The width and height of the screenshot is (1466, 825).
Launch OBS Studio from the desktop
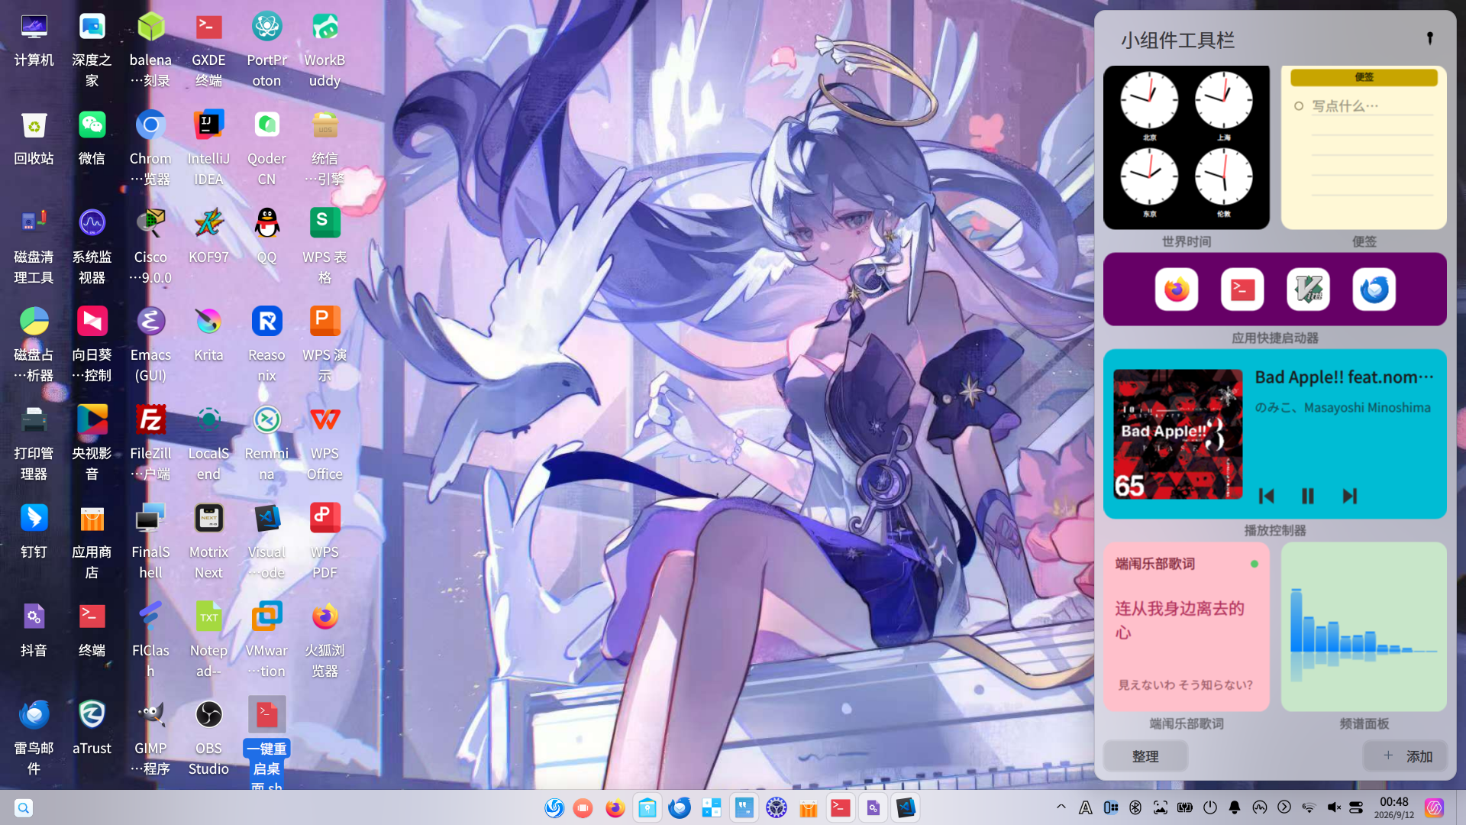pos(208,715)
